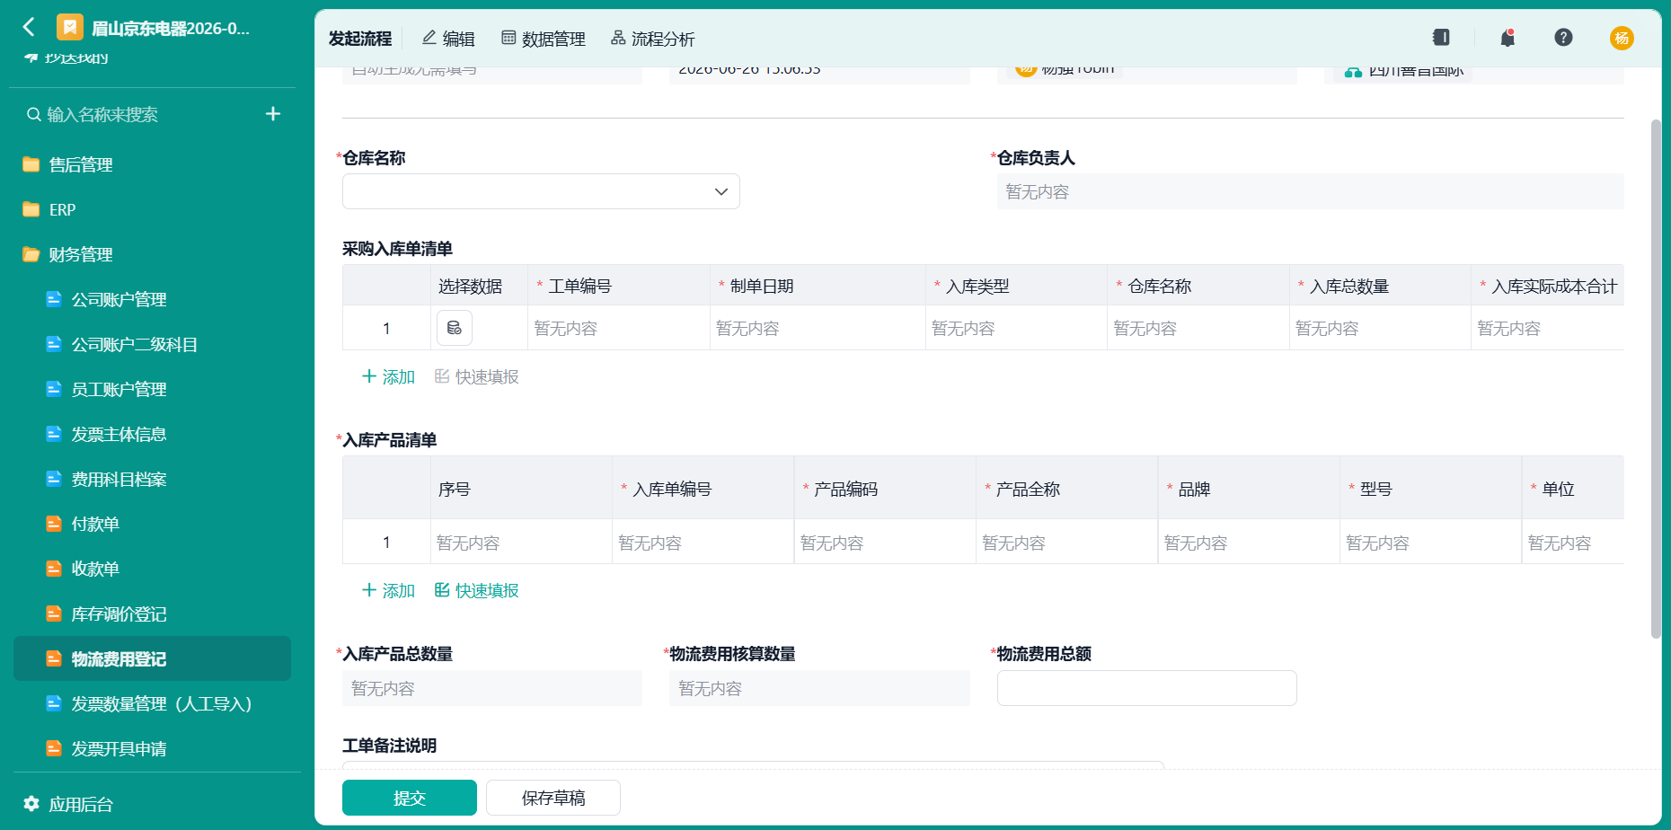Click 入库实际成本合计 column header
The height and width of the screenshot is (830, 1671).
pyautogui.click(x=1548, y=286)
